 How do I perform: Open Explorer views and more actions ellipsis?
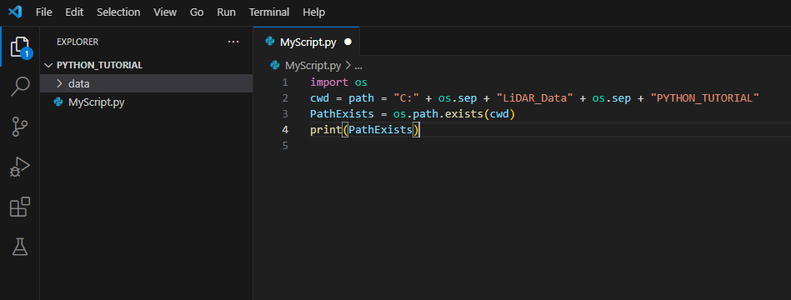(x=233, y=42)
